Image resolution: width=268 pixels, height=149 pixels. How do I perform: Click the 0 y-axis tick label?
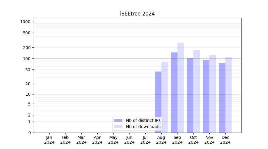coord(29,133)
